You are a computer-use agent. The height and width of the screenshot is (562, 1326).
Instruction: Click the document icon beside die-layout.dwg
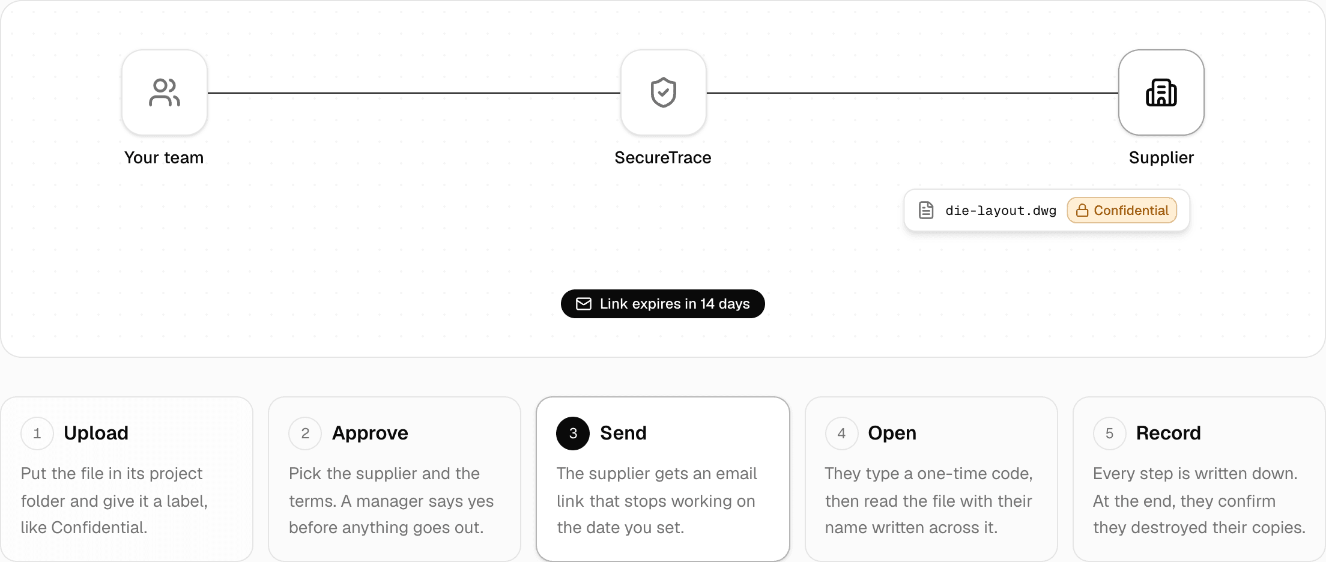[926, 210]
